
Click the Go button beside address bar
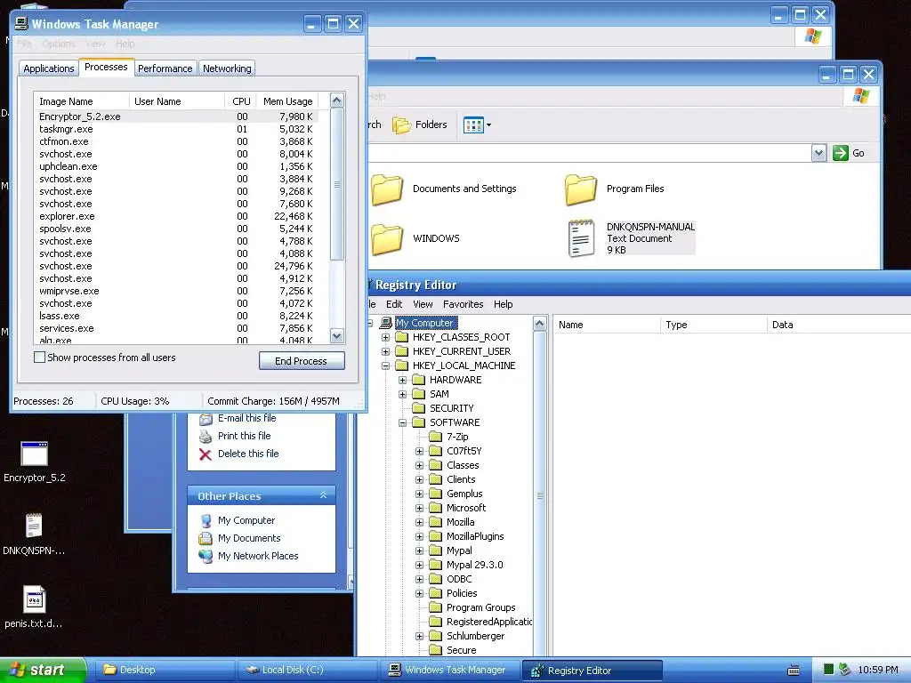(x=849, y=153)
